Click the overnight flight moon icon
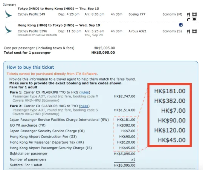 click(x=181, y=25)
